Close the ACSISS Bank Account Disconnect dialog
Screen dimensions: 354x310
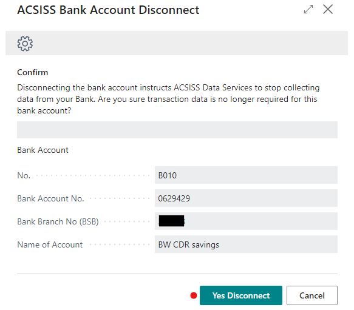(327, 10)
